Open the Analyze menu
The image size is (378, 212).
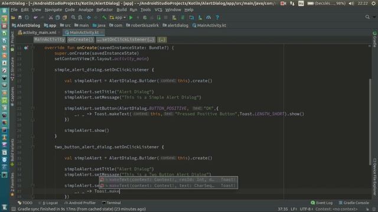click(86, 10)
